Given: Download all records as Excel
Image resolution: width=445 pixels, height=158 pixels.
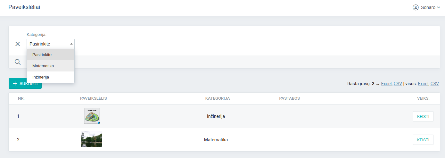Looking at the screenshot, I should 423,84.
